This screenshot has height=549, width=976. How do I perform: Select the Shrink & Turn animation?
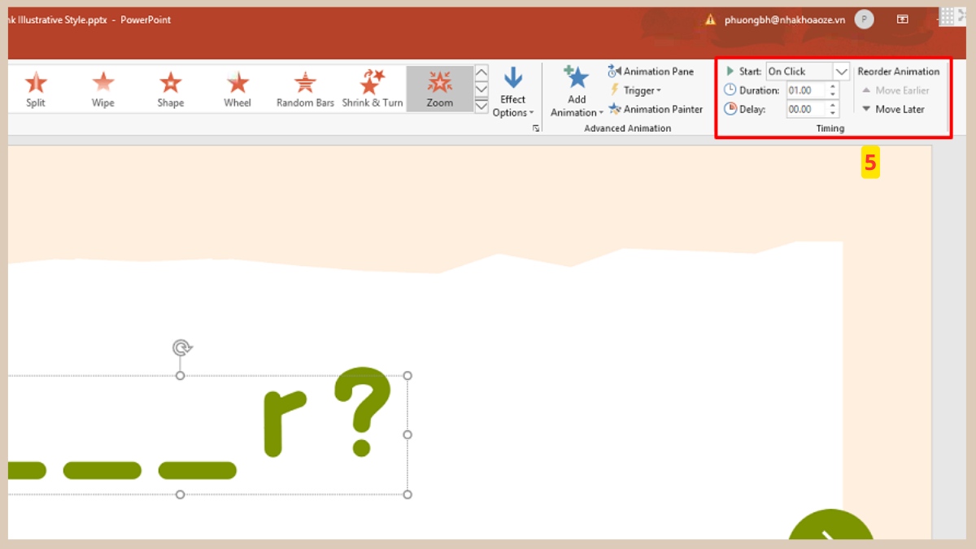(x=372, y=85)
